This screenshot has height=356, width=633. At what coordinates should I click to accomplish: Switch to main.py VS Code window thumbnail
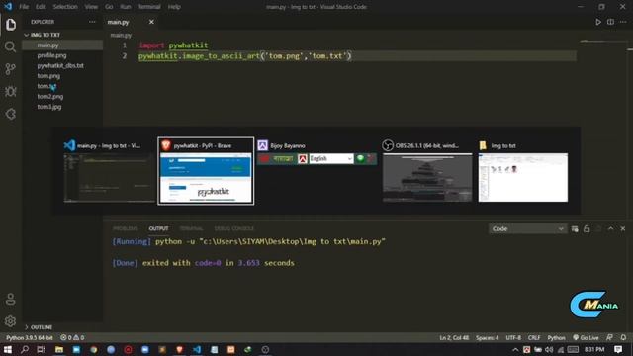[109, 171]
